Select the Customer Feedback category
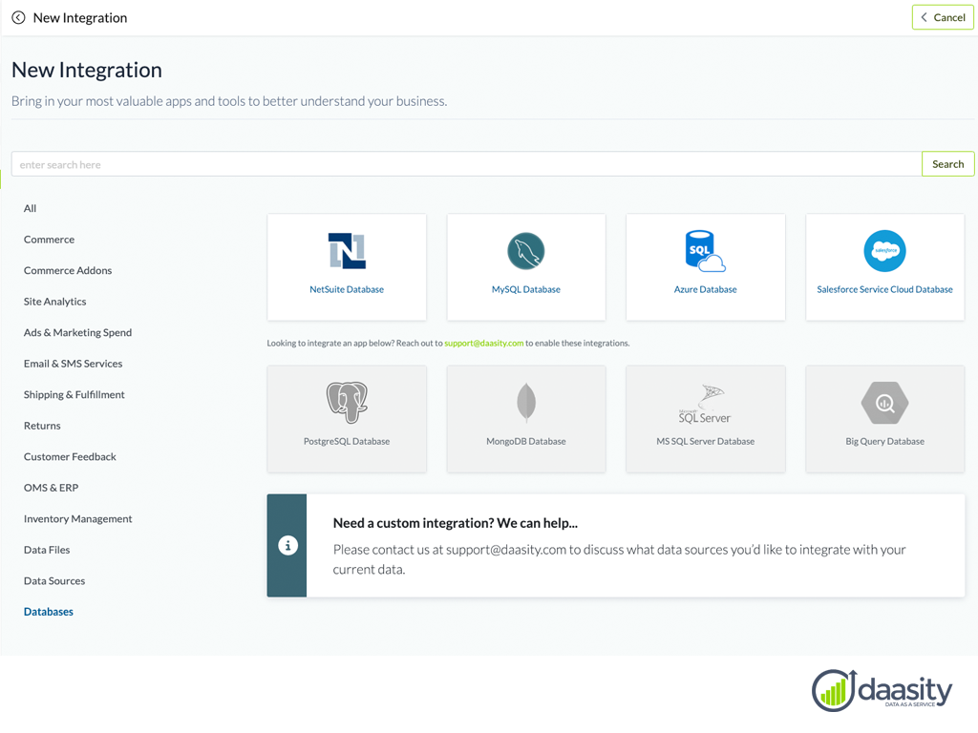The image size is (978, 733). [x=70, y=457]
